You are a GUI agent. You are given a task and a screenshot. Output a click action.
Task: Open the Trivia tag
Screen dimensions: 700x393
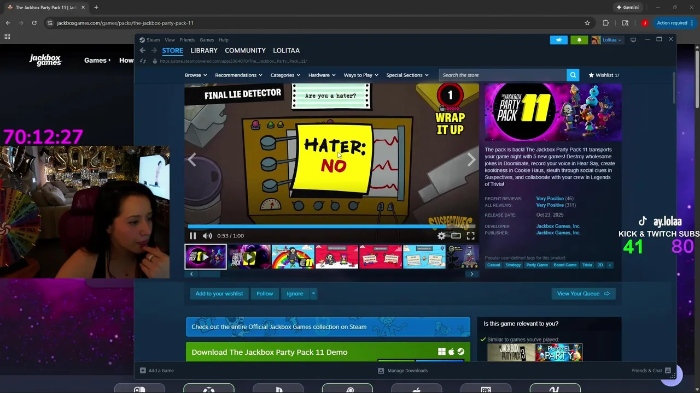pyautogui.click(x=587, y=265)
